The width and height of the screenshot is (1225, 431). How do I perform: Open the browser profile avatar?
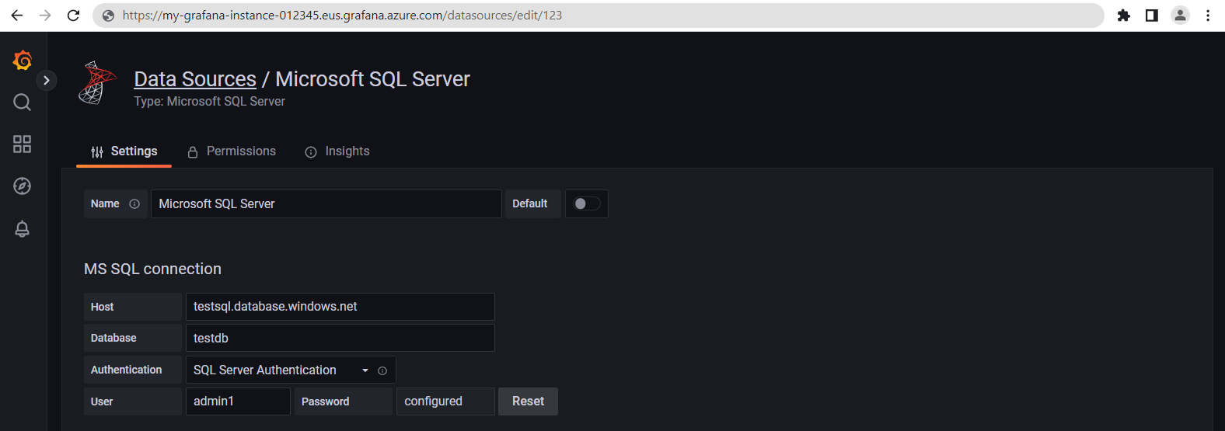tap(1180, 16)
